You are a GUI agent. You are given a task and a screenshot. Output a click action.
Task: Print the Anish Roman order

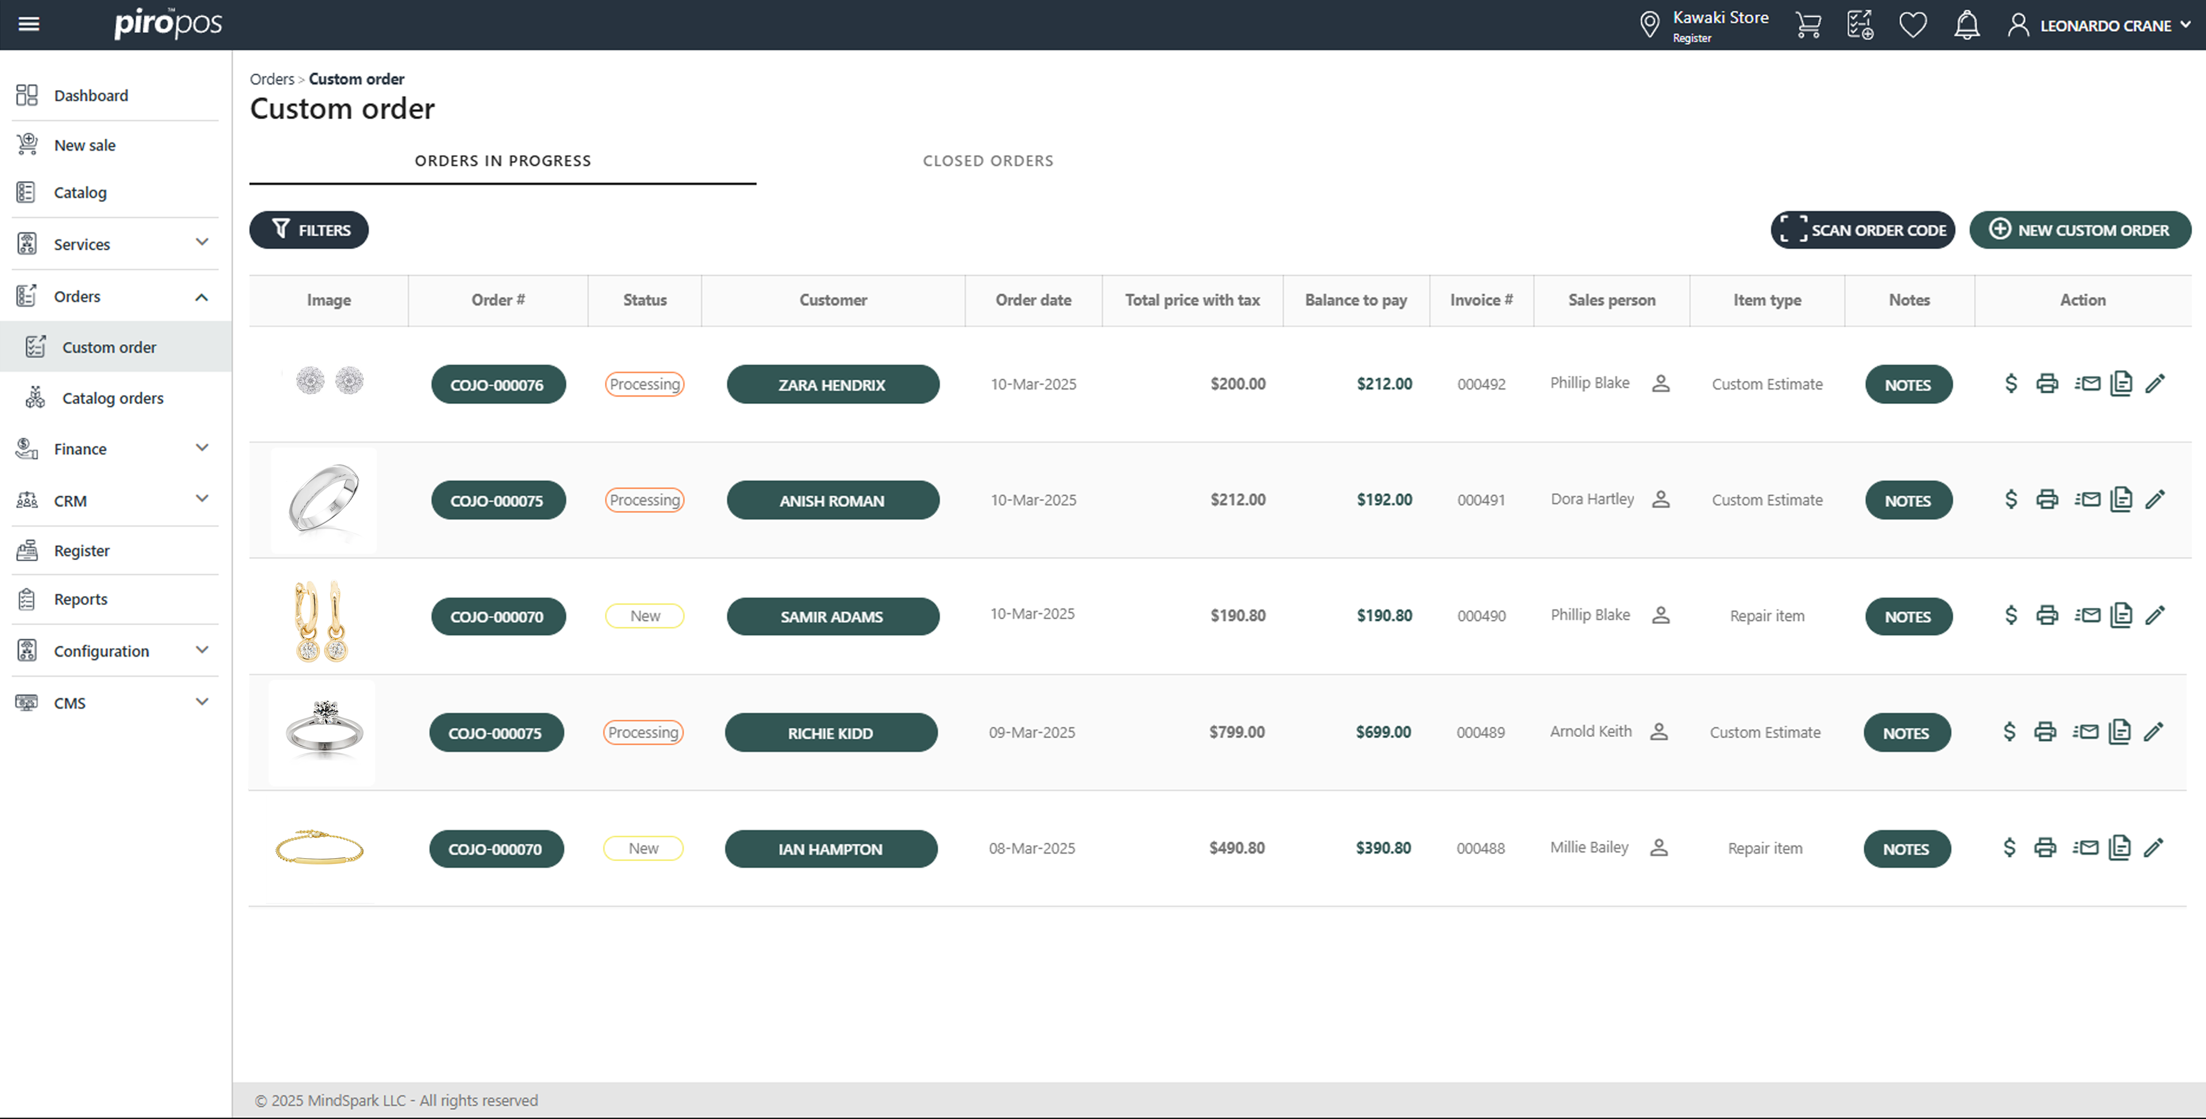(2047, 499)
